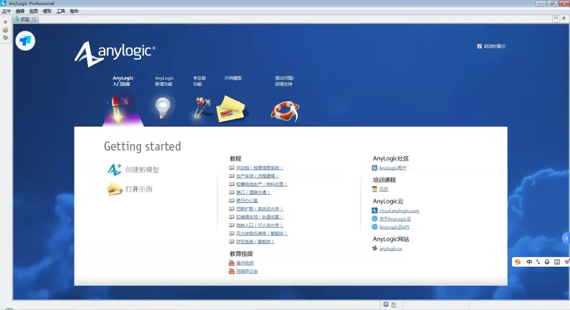The height and width of the screenshot is (310, 570).
Task: Click the 打开示例 envelope icon
Action: [x=115, y=189]
